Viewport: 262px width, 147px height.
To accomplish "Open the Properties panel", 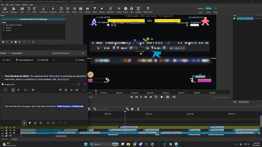I will [53, 10].
